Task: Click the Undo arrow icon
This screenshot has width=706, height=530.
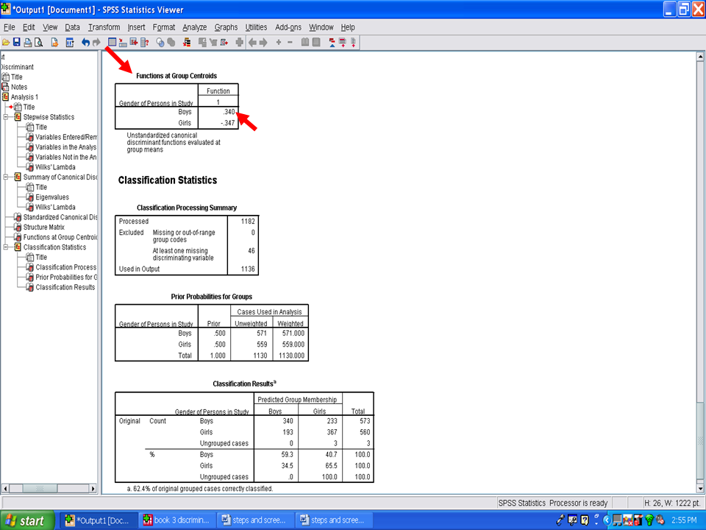Action: (x=85, y=43)
